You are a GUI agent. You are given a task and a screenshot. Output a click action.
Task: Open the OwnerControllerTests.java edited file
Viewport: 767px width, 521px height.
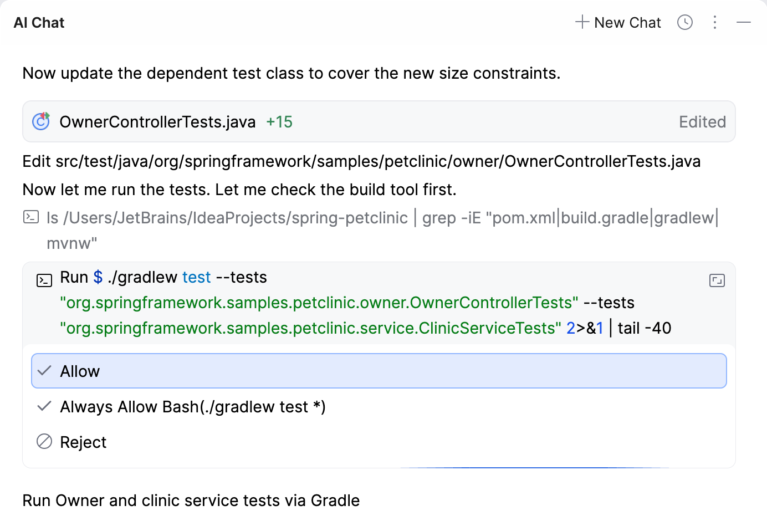click(x=379, y=121)
